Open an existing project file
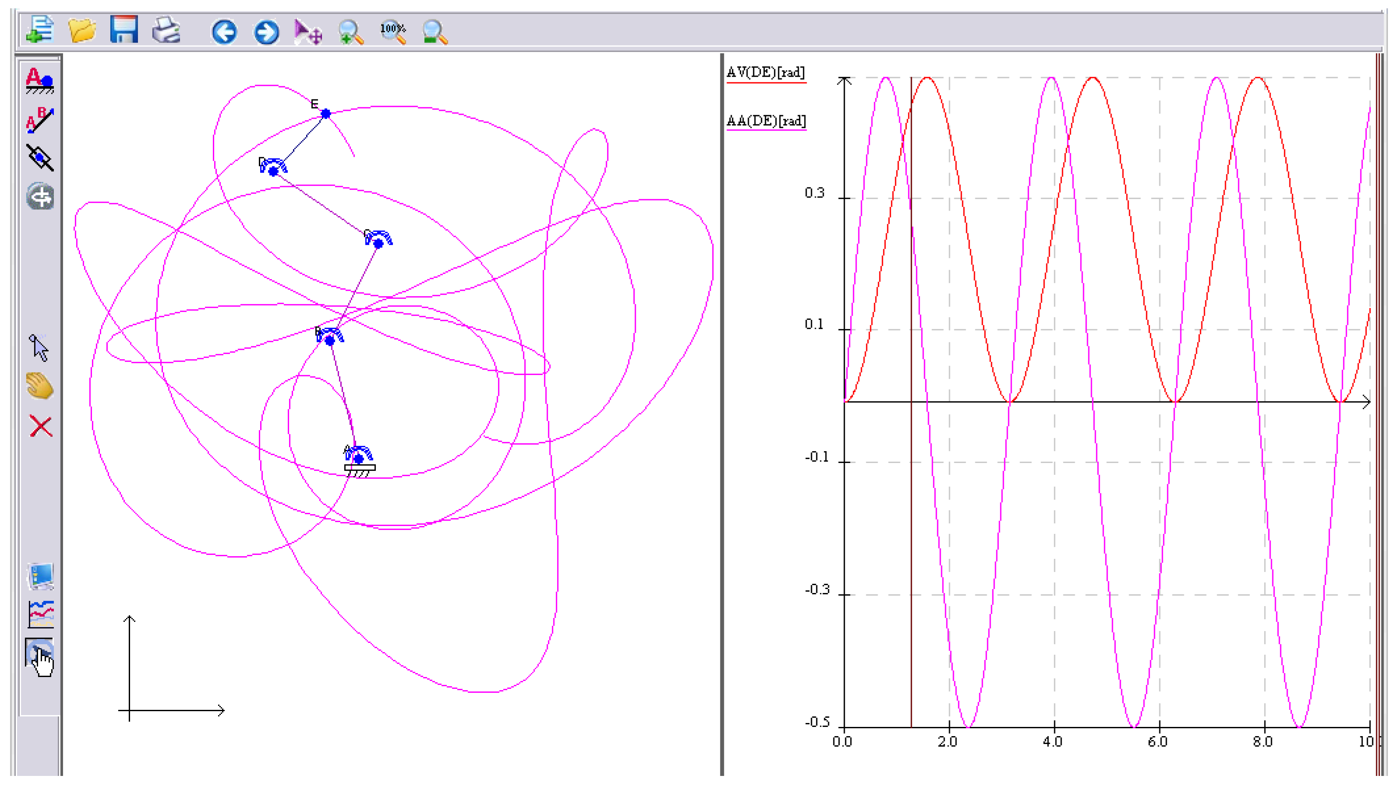Screen dimensions: 1398x786 [x=82, y=31]
